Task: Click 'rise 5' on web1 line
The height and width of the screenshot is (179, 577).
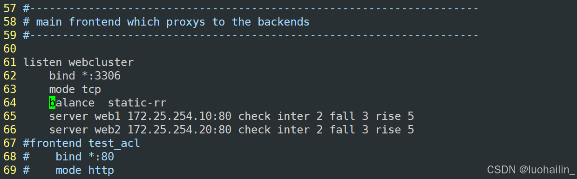Action: (x=395, y=116)
